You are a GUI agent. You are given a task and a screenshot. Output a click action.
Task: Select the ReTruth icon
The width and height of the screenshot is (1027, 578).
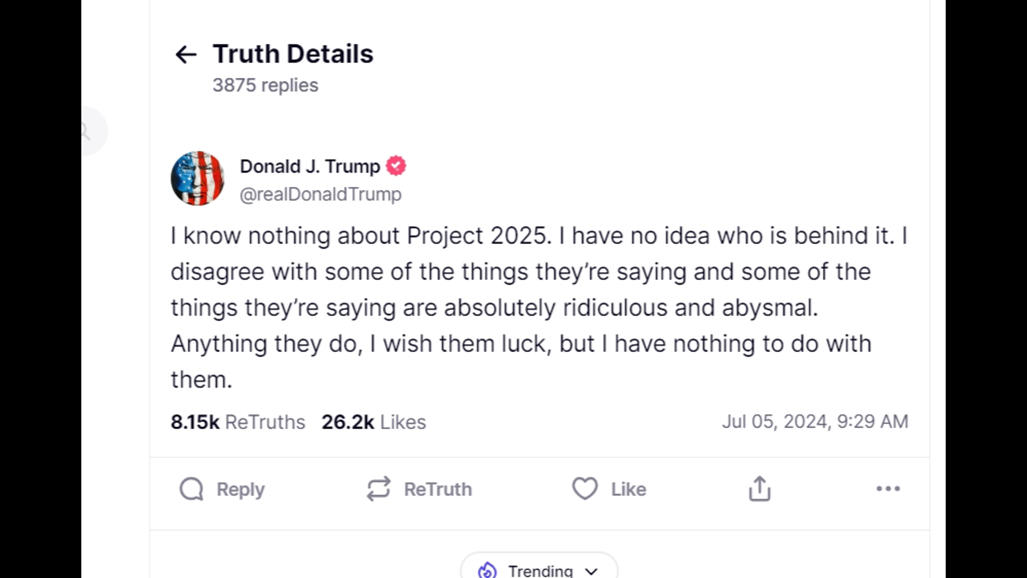[378, 489]
